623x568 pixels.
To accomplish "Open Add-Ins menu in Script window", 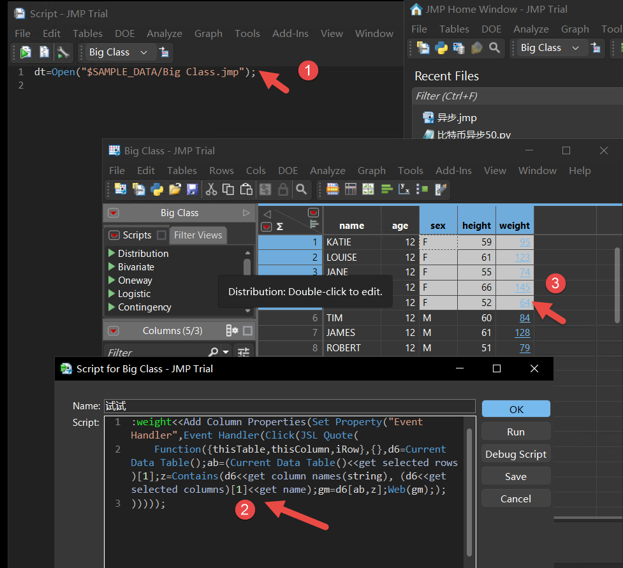I will click(x=290, y=34).
